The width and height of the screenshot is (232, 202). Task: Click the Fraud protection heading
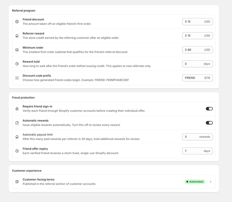[x=23, y=98]
